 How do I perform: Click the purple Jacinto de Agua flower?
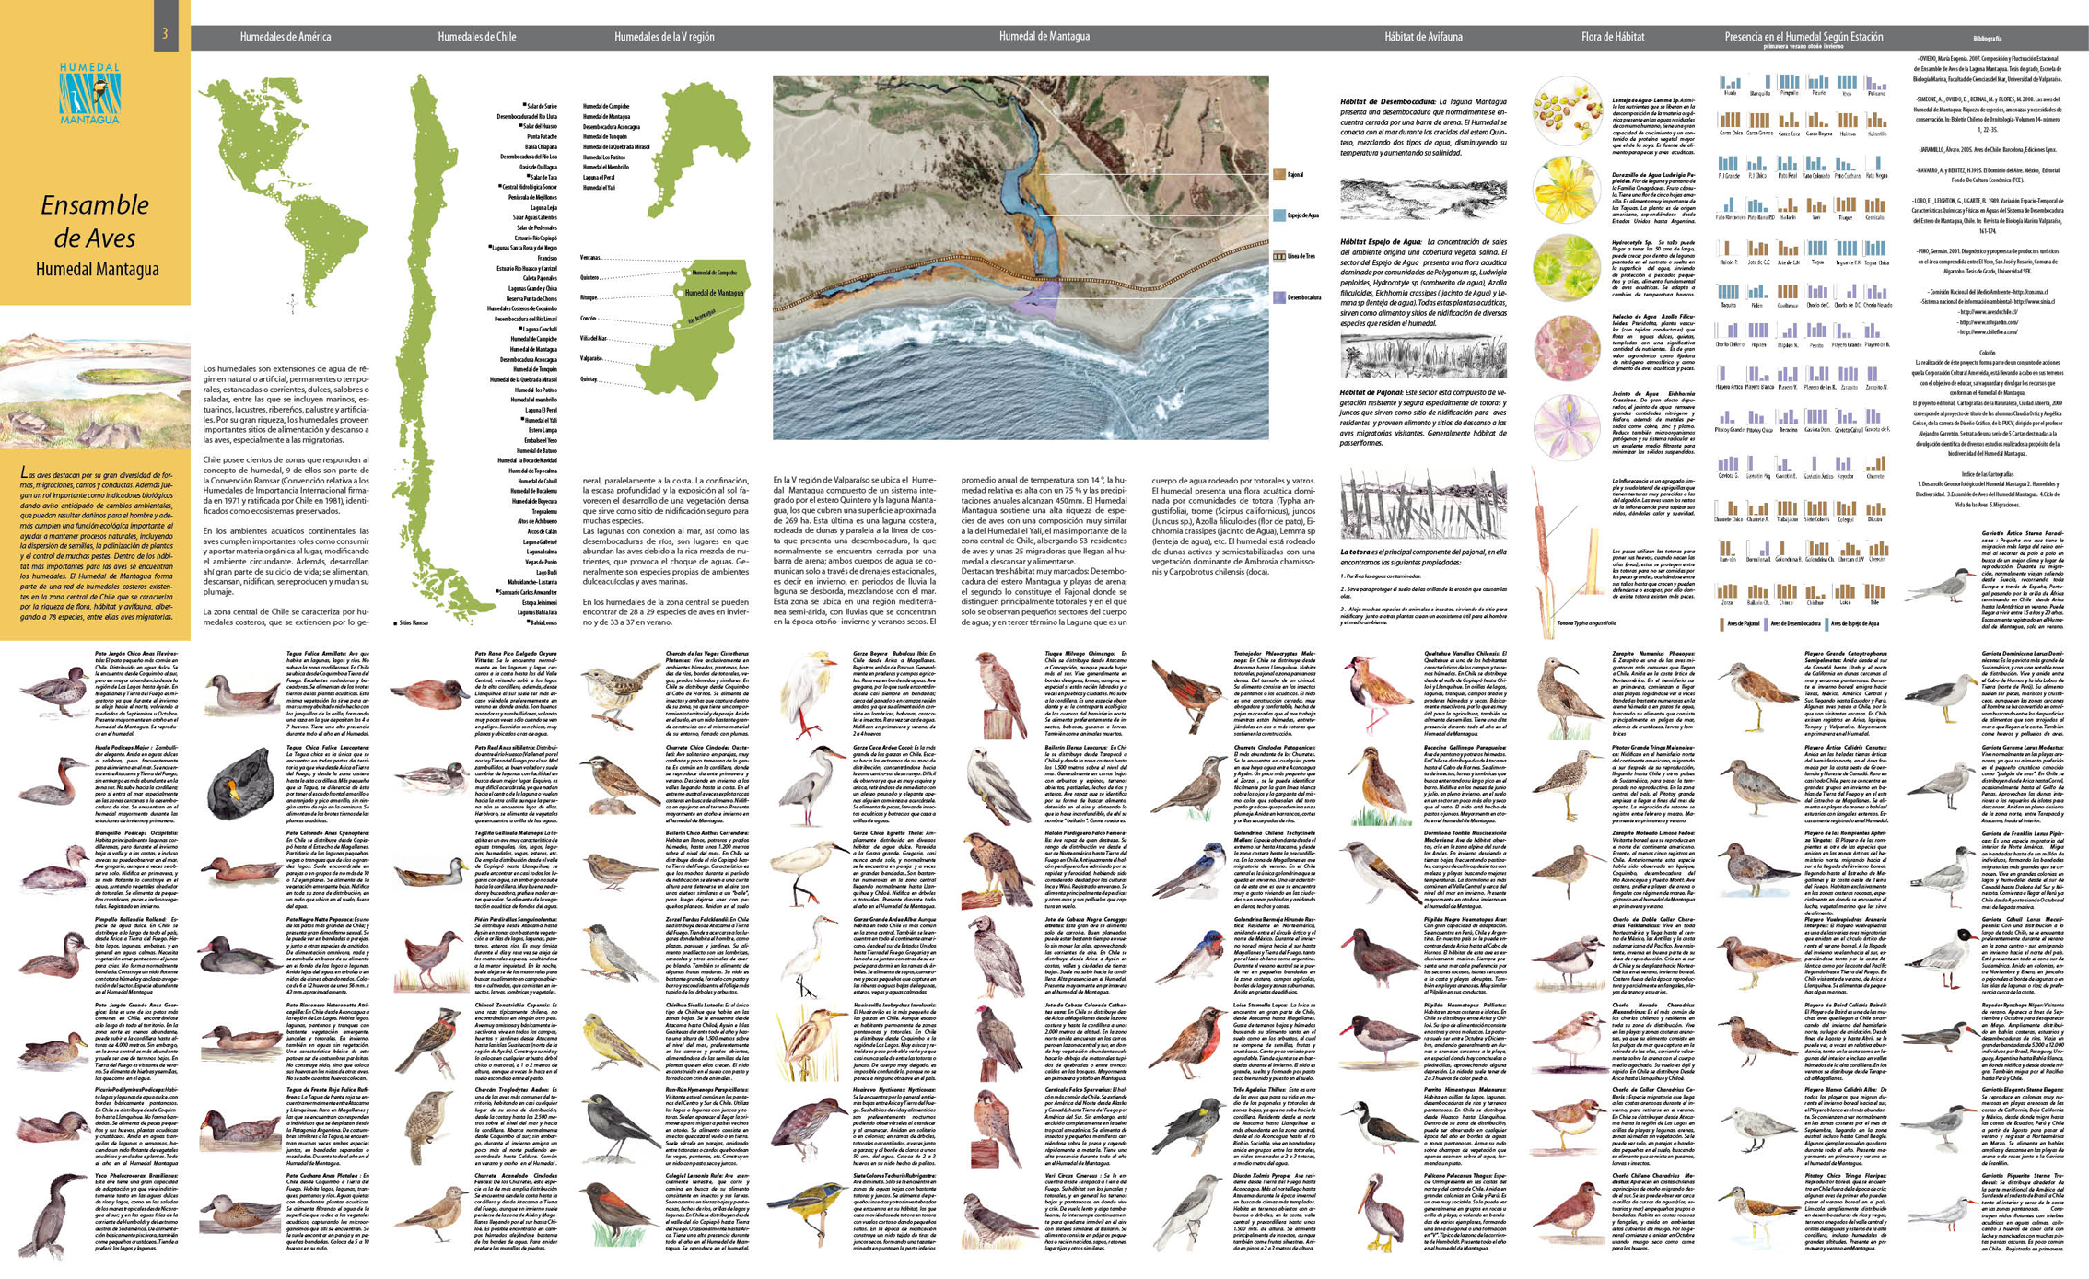(x=1567, y=426)
